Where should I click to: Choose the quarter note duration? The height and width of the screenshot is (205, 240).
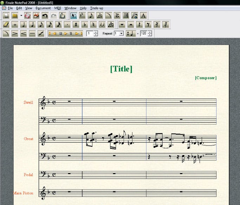(x=32, y=25)
